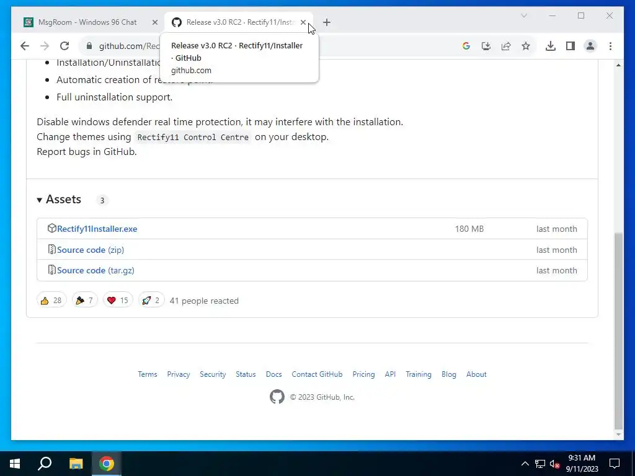Open the taskbar clock showing 9:31 AM

point(582,464)
